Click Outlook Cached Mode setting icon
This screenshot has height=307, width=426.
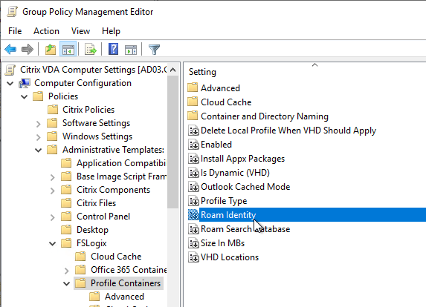(193, 187)
